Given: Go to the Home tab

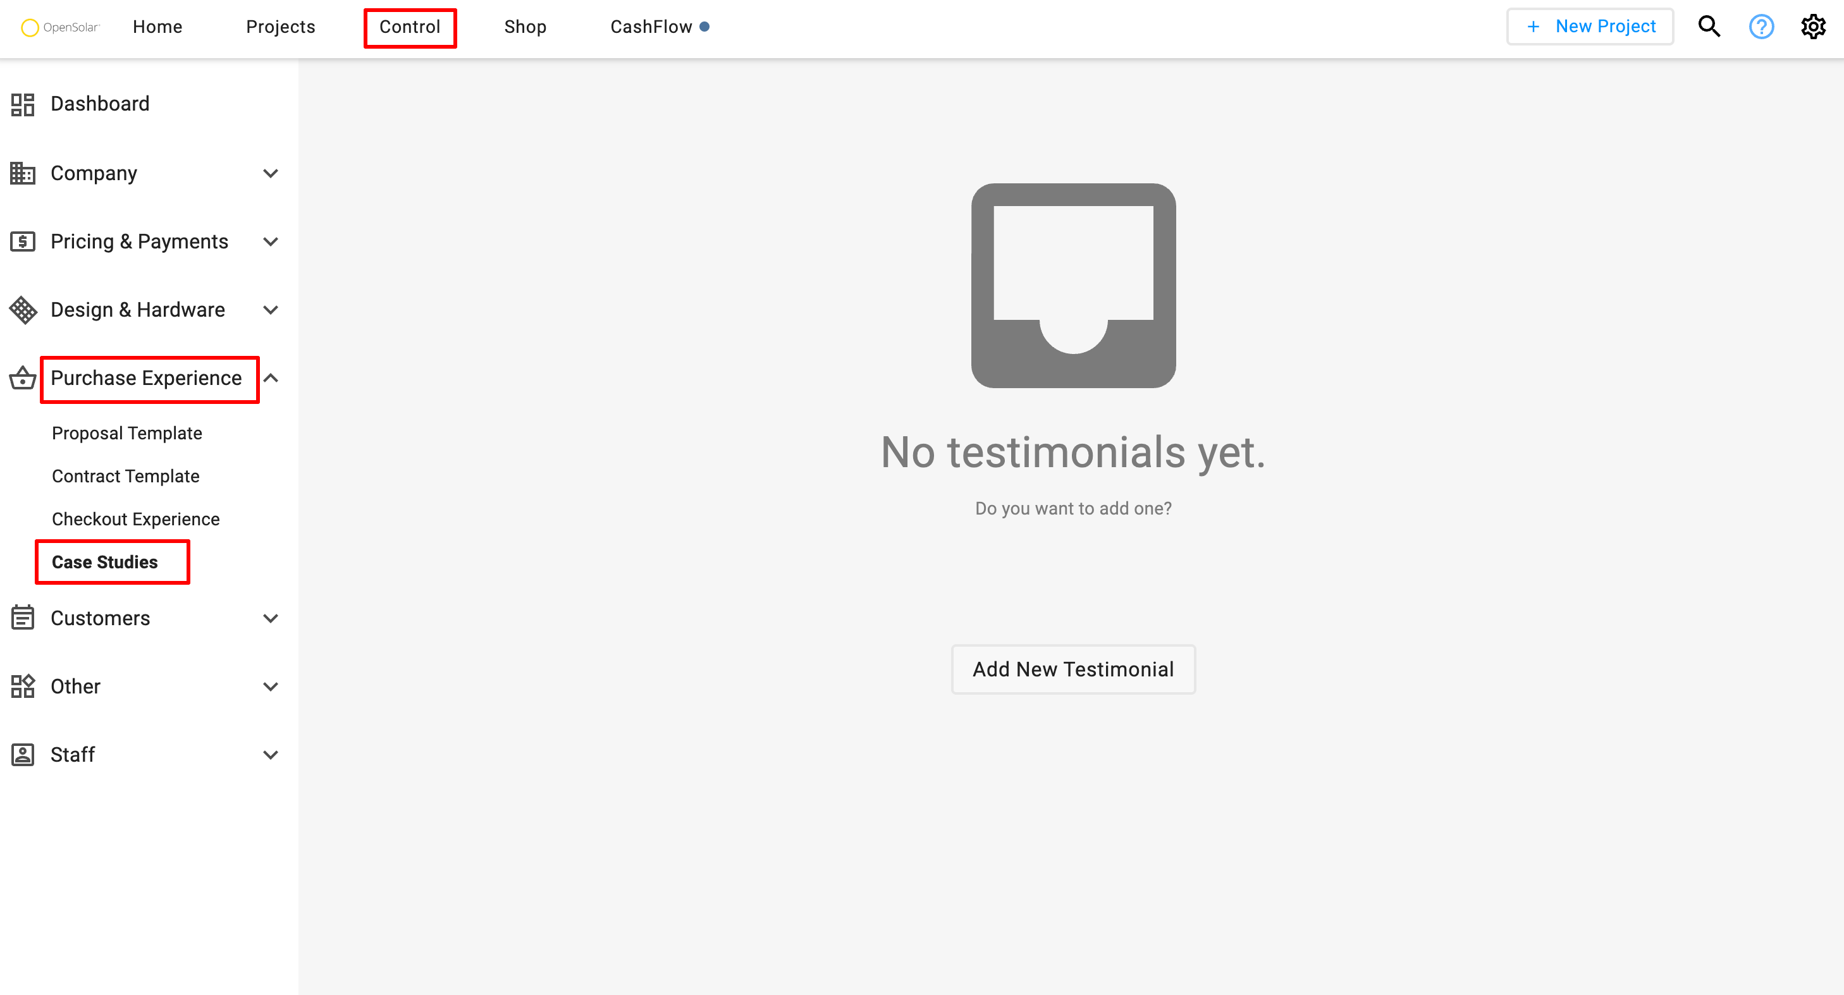Looking at the screenshot, I should [157, 27].
